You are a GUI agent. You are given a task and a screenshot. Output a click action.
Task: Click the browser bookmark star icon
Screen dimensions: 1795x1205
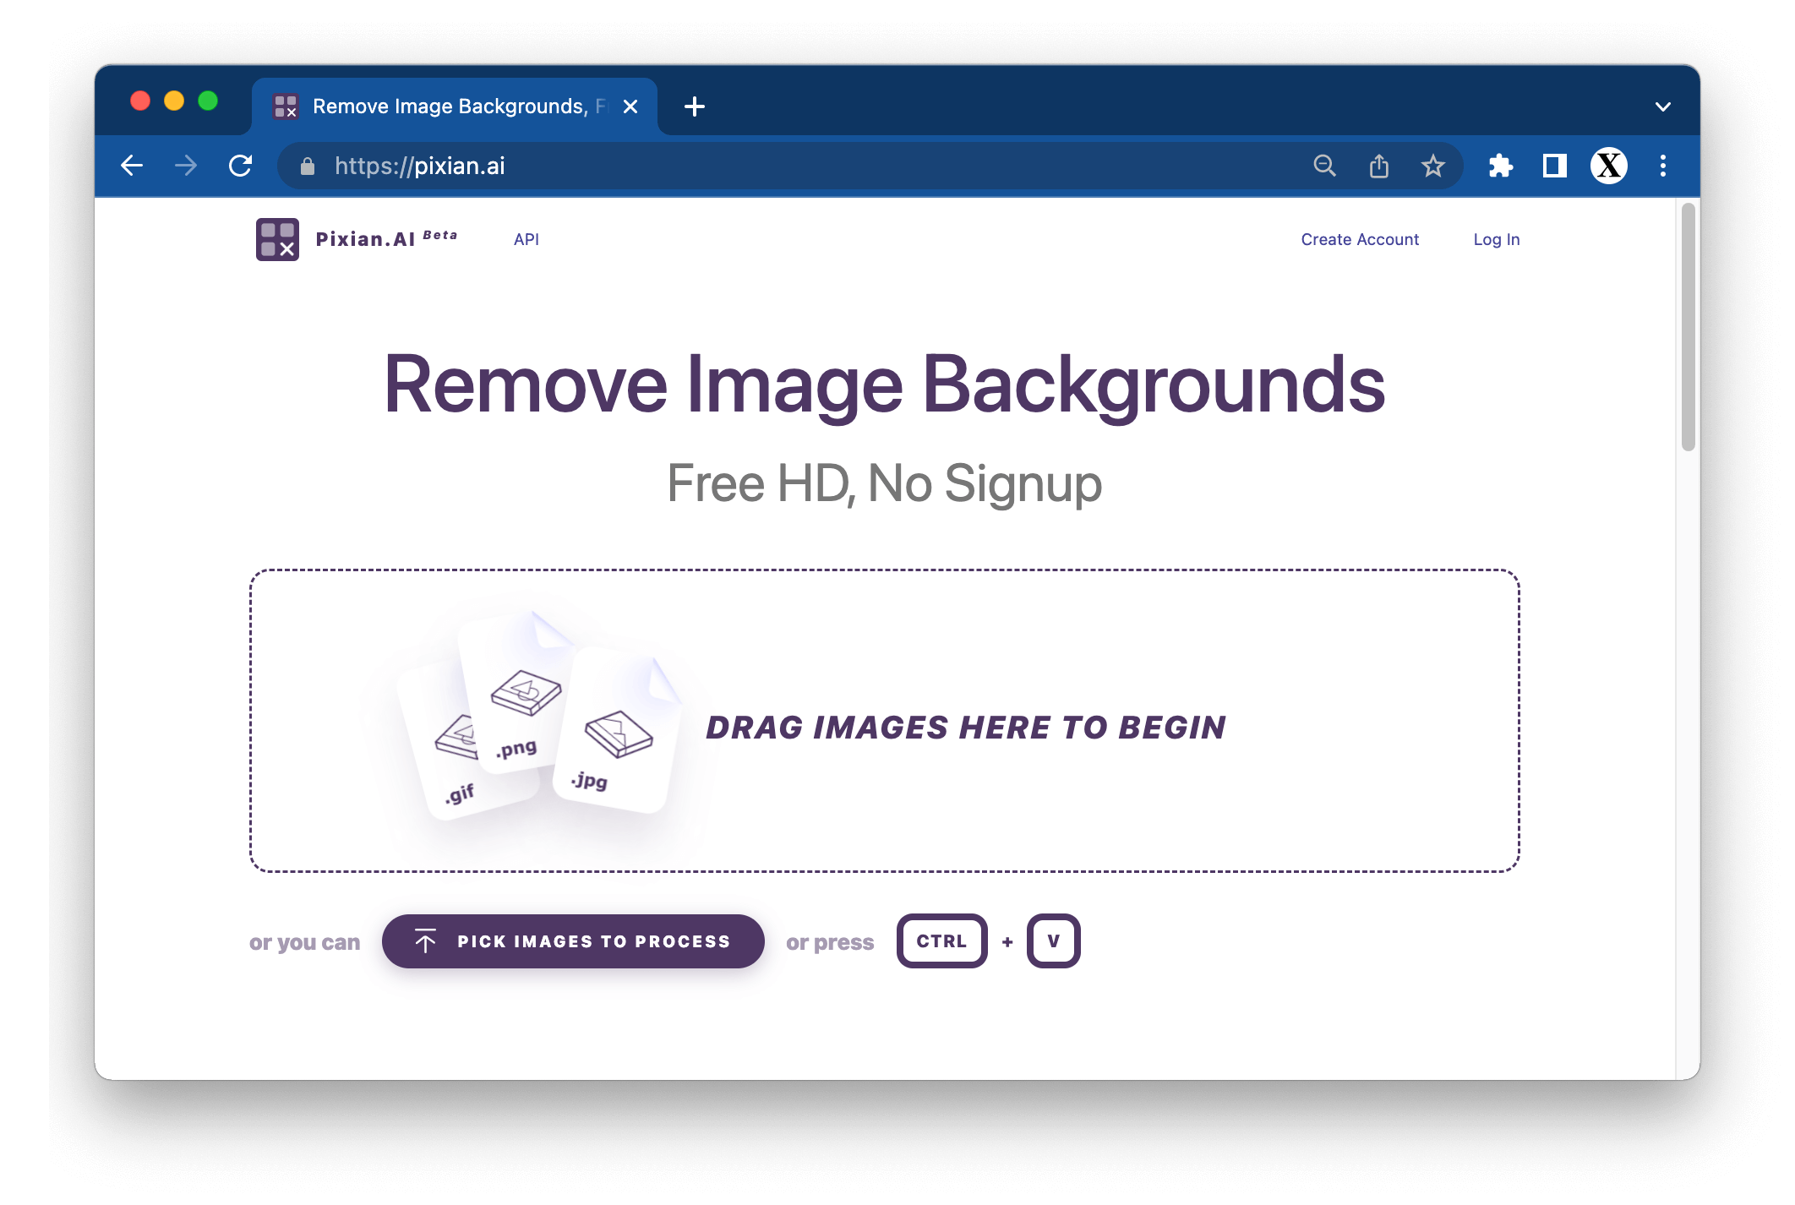1435,166
